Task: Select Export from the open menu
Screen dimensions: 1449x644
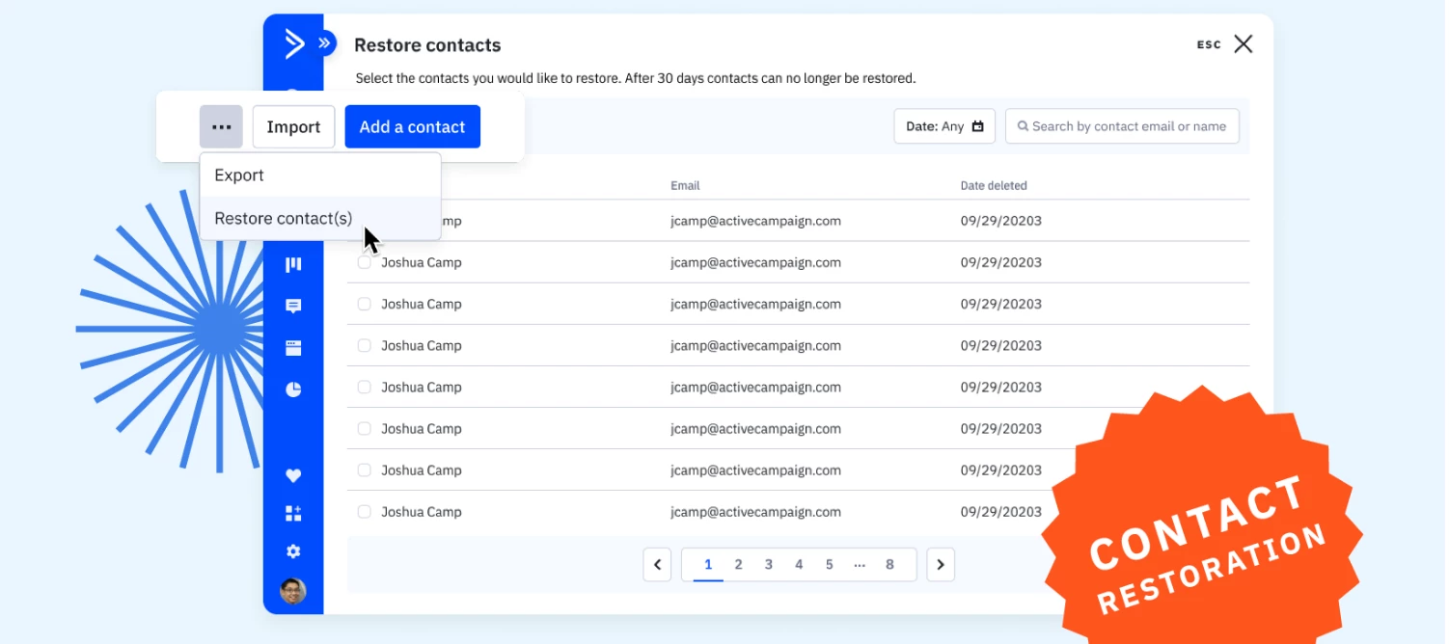Action: [x=239, y=174]
